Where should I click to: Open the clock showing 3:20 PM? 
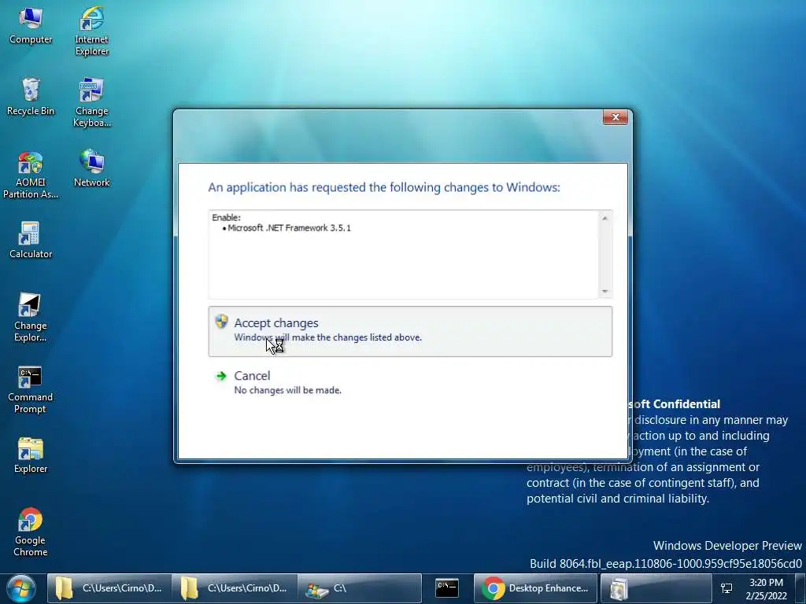point(766,589)
